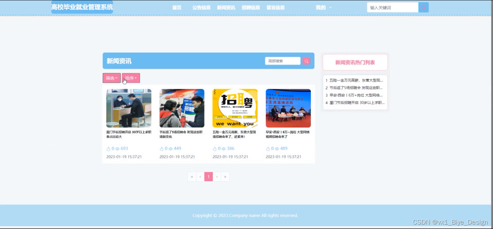Expand the 我的 account menu
This screenshot has height=229, width=493.
coord(323,8)
